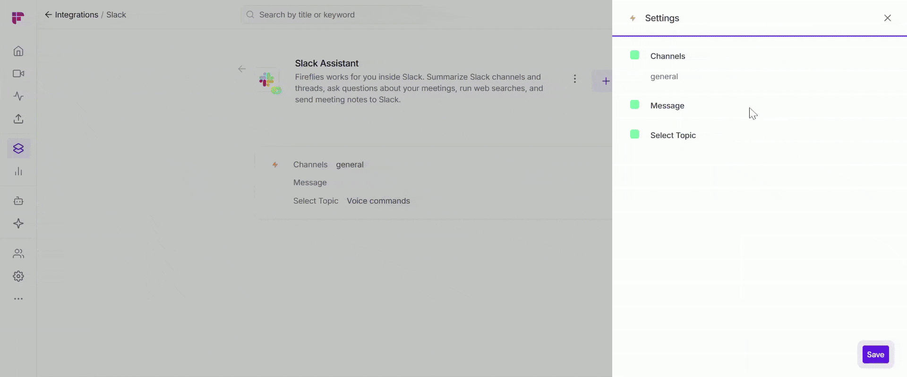Expand the Channels setting label
The height and width of the screenshot is (377, 907).
point(667,56)
